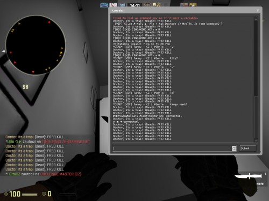Image resolution: width=269 pixels, height=201 pixels.
Task: Click the health cross icon beside 100
Action: pyautogui.click(x=6, y=194)
